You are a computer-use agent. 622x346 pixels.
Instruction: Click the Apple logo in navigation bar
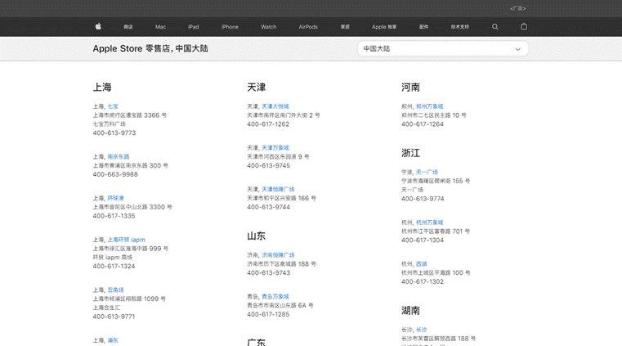[98, 27]
